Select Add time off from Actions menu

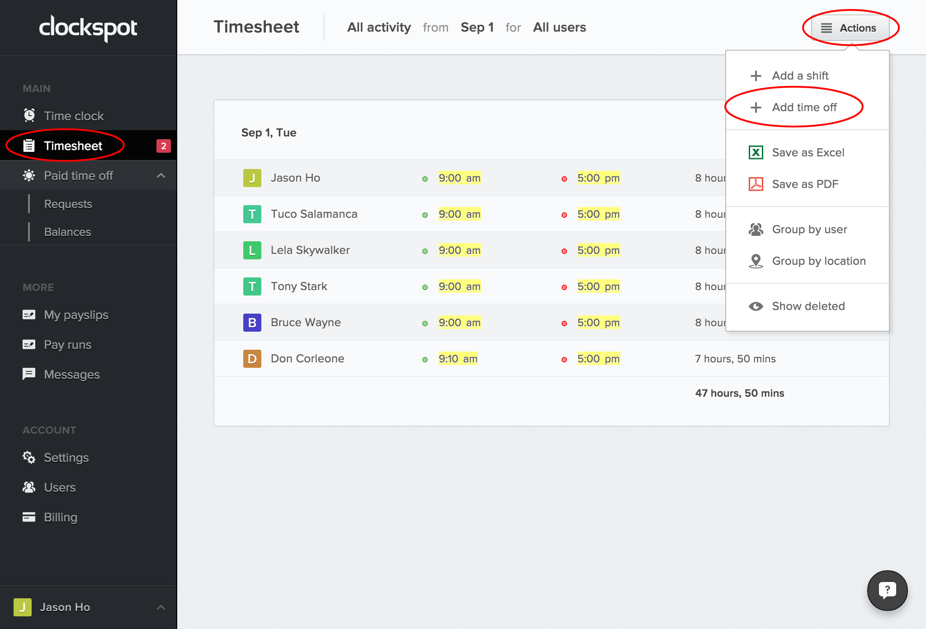(x=804, y=107)
